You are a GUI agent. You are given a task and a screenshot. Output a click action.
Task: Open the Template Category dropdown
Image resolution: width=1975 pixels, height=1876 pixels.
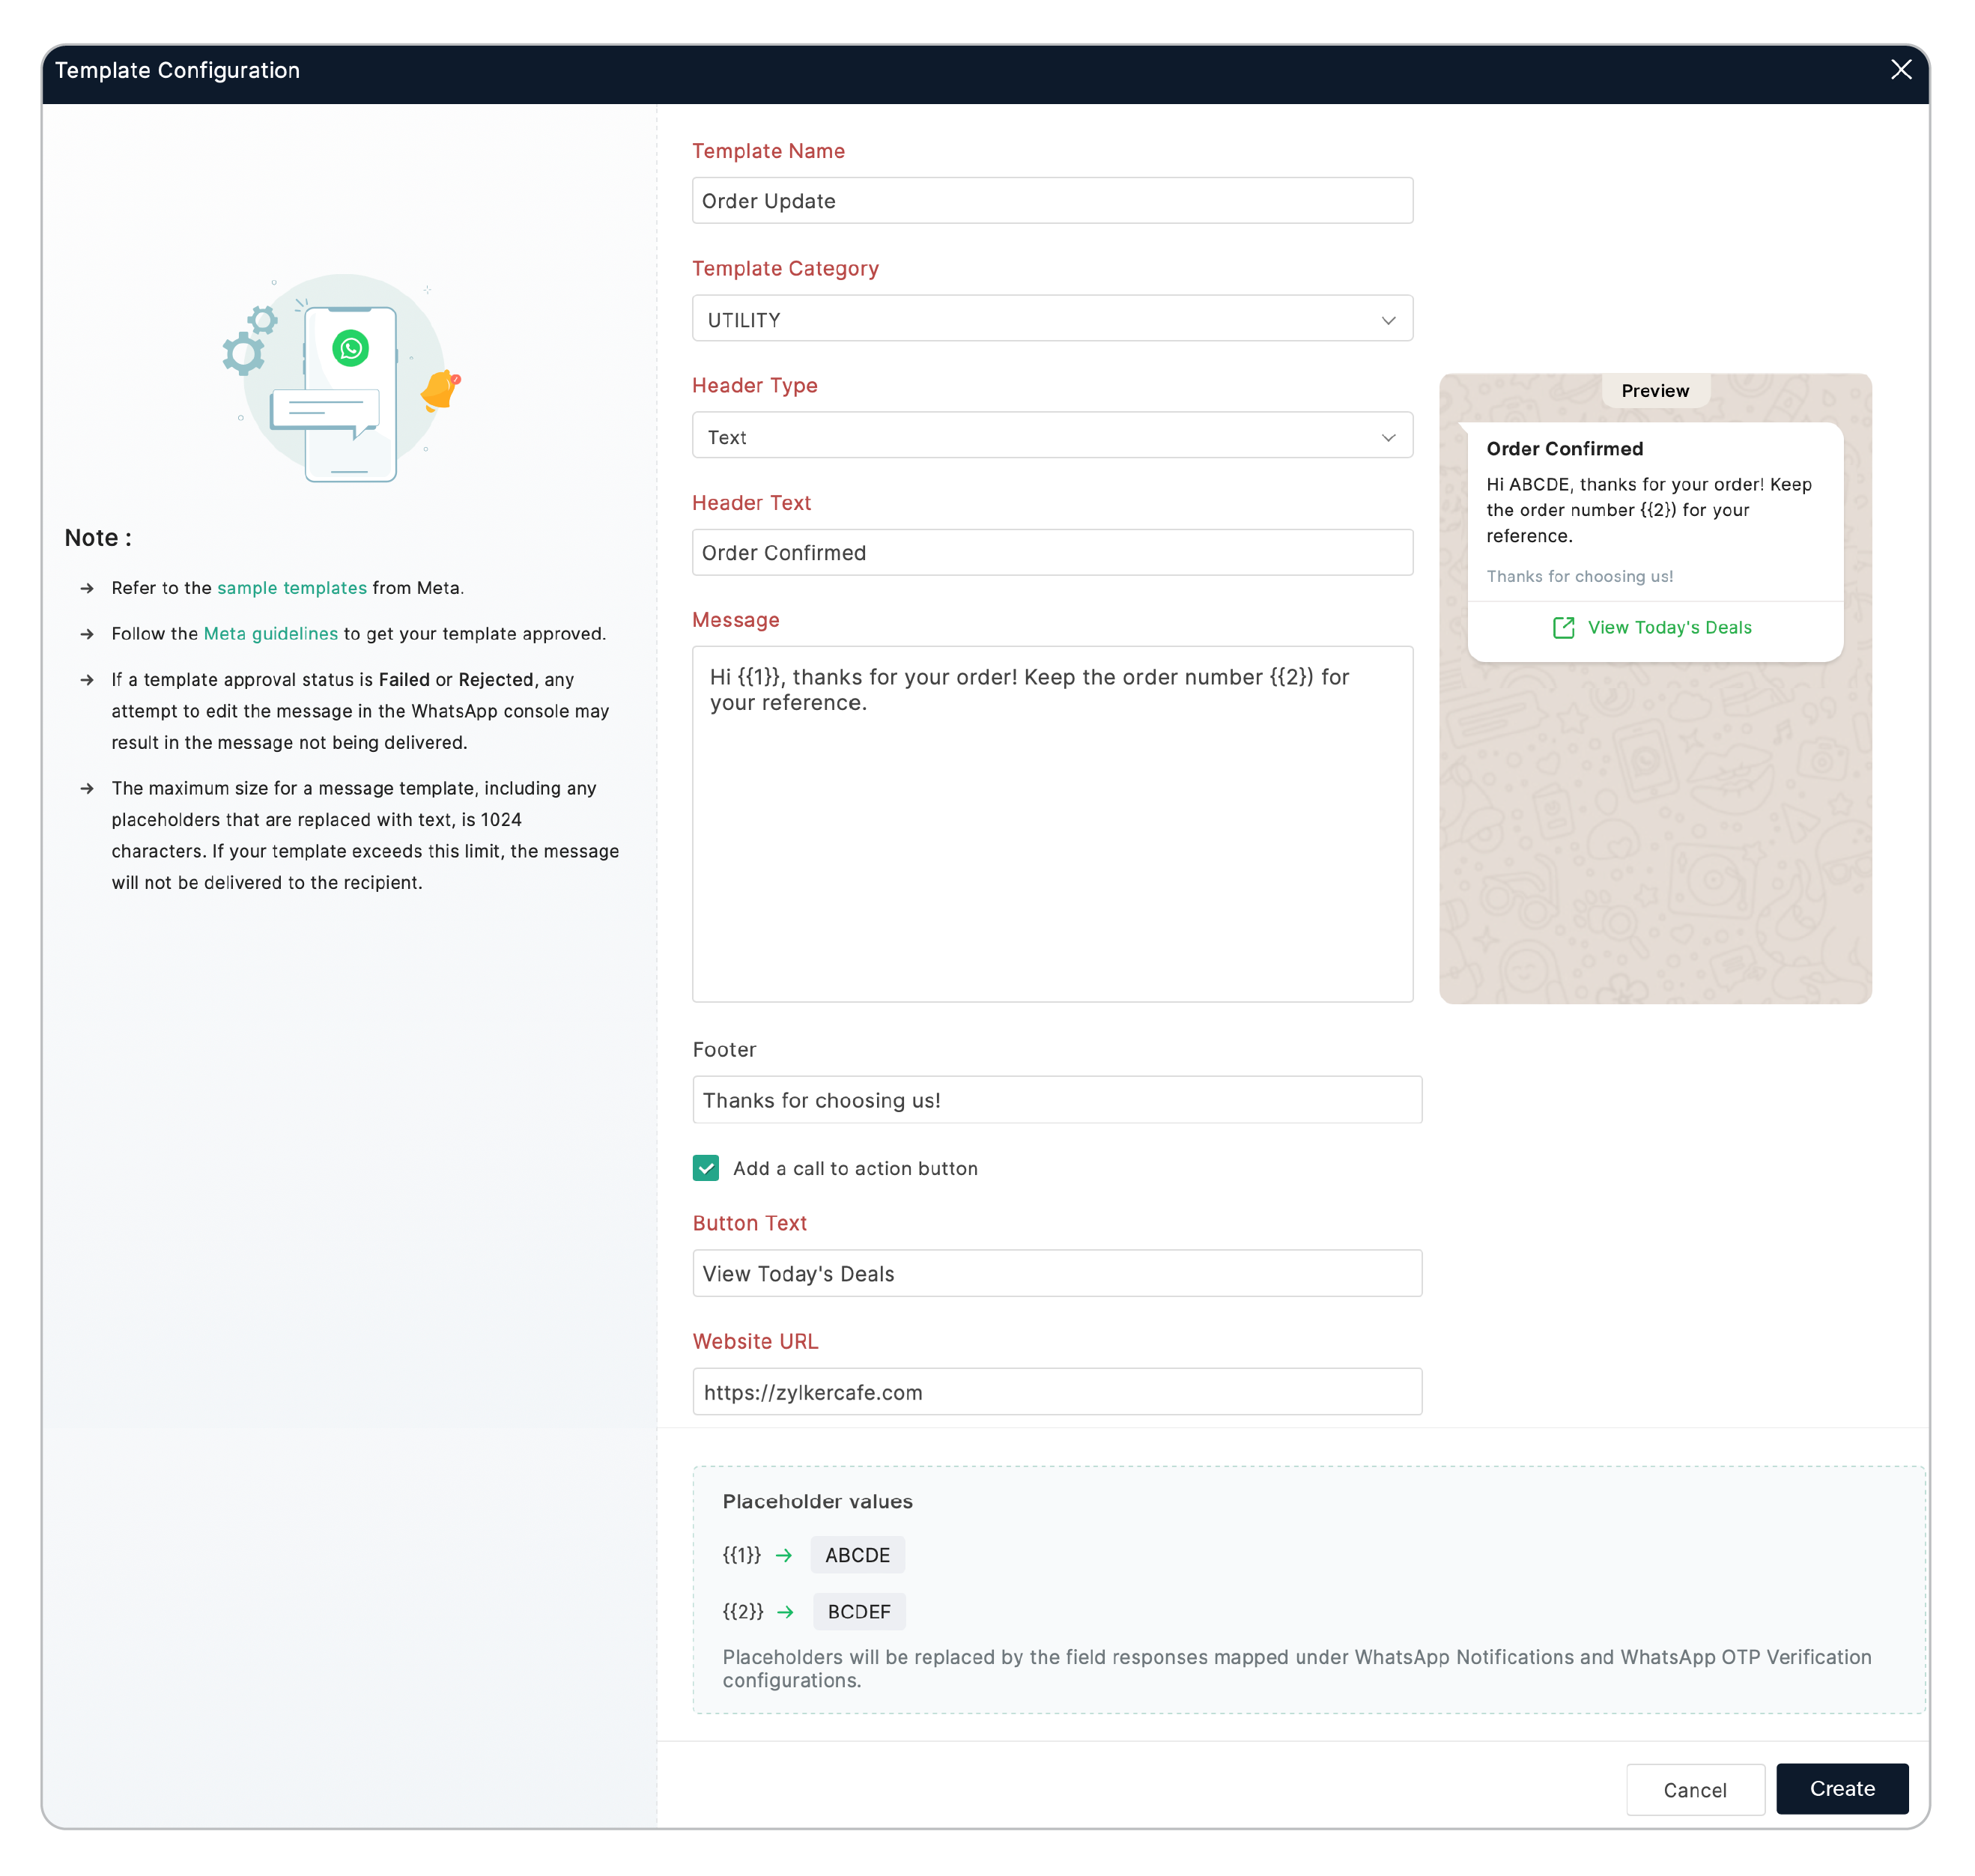[x=1052, y=319]
